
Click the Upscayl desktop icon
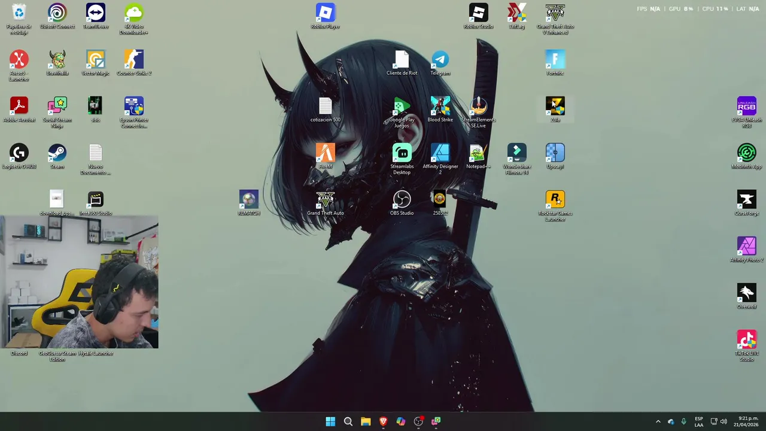555,156
